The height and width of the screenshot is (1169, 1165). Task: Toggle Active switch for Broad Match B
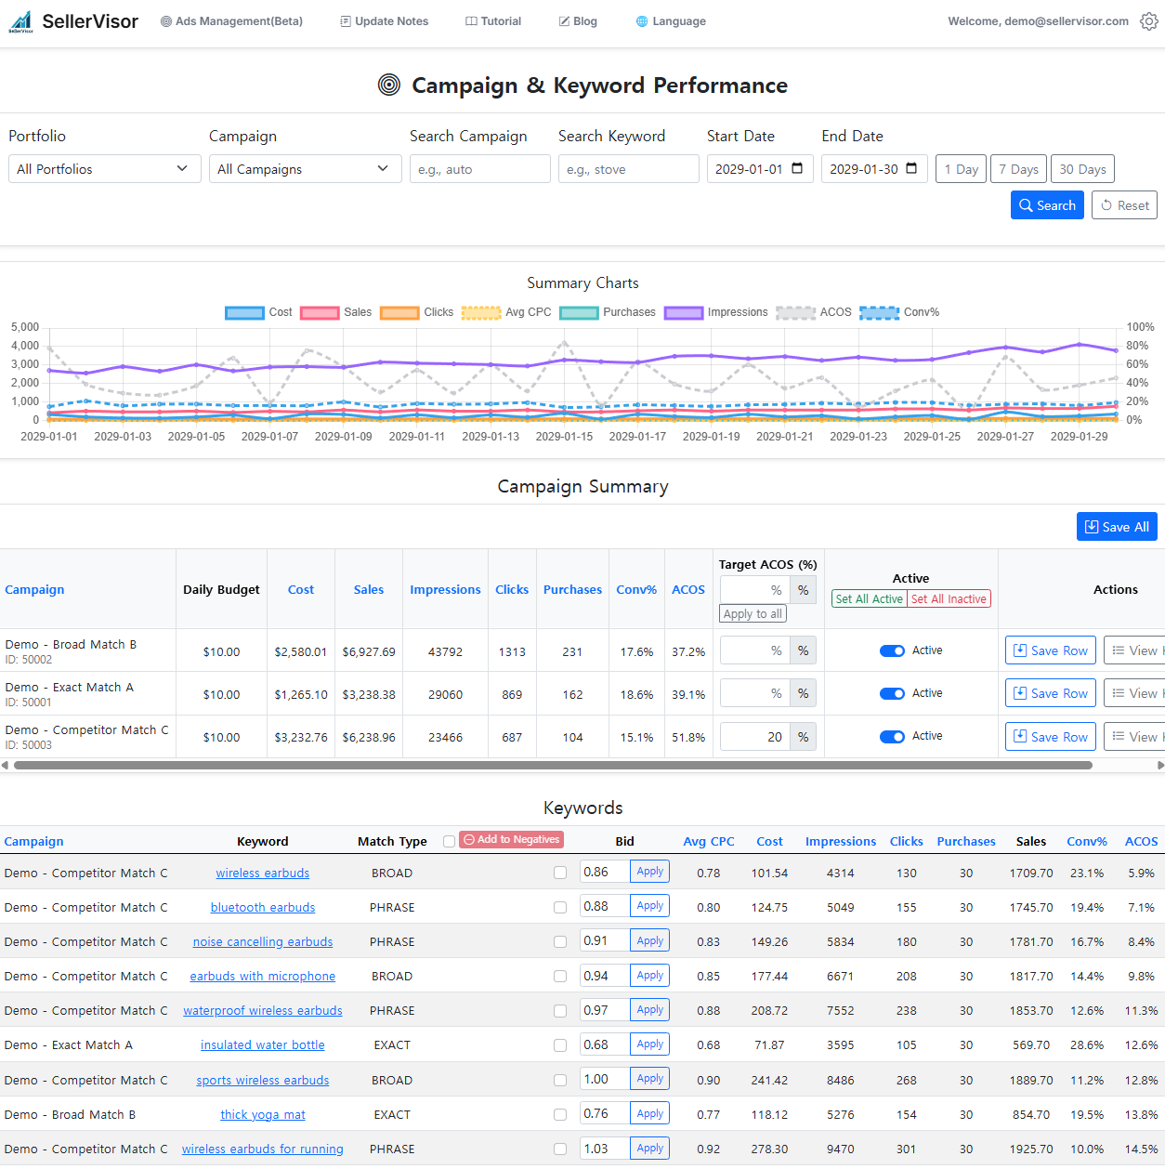pos(892,650)
